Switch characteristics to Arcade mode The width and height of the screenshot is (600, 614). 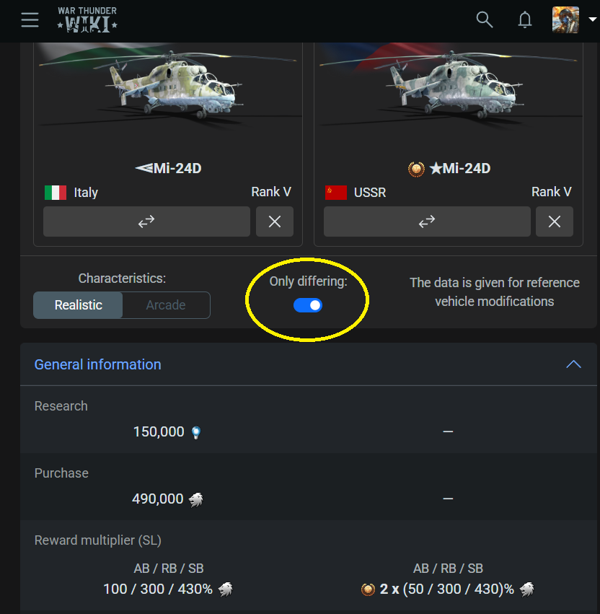click(x=166, y=305)
